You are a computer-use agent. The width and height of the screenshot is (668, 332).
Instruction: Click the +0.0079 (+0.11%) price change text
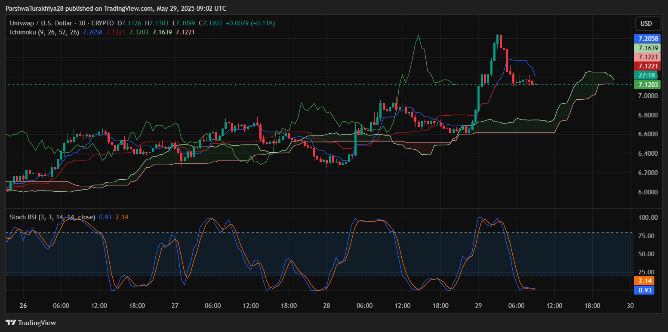pyautogui.click(x=250, y=23)
